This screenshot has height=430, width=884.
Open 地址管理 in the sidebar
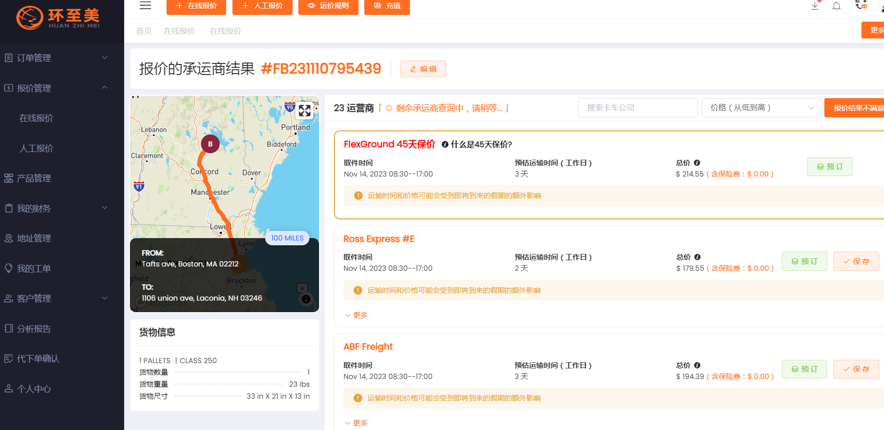click(x=34, y=238)
